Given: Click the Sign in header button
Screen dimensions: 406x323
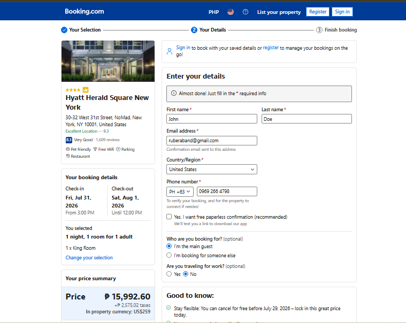Looking at the screenshot, I should 342,12.
